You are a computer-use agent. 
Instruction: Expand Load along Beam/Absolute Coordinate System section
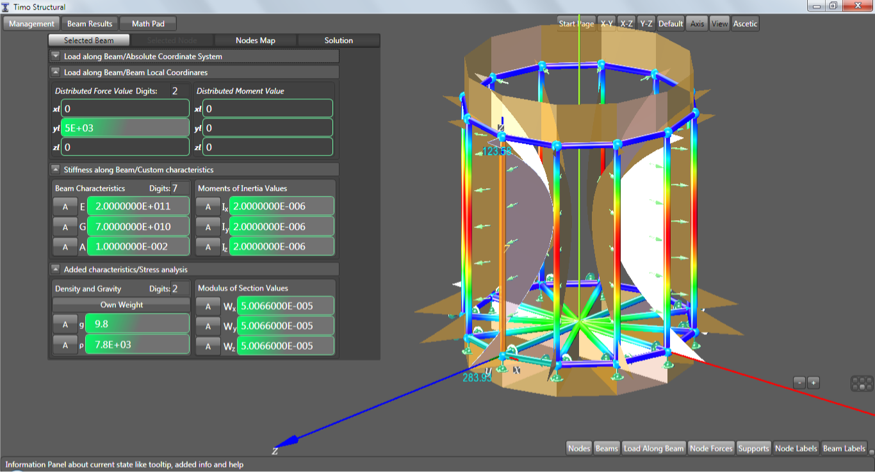55,56
